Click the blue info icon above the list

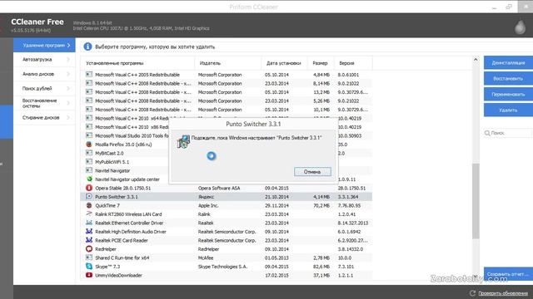[87, 47]
